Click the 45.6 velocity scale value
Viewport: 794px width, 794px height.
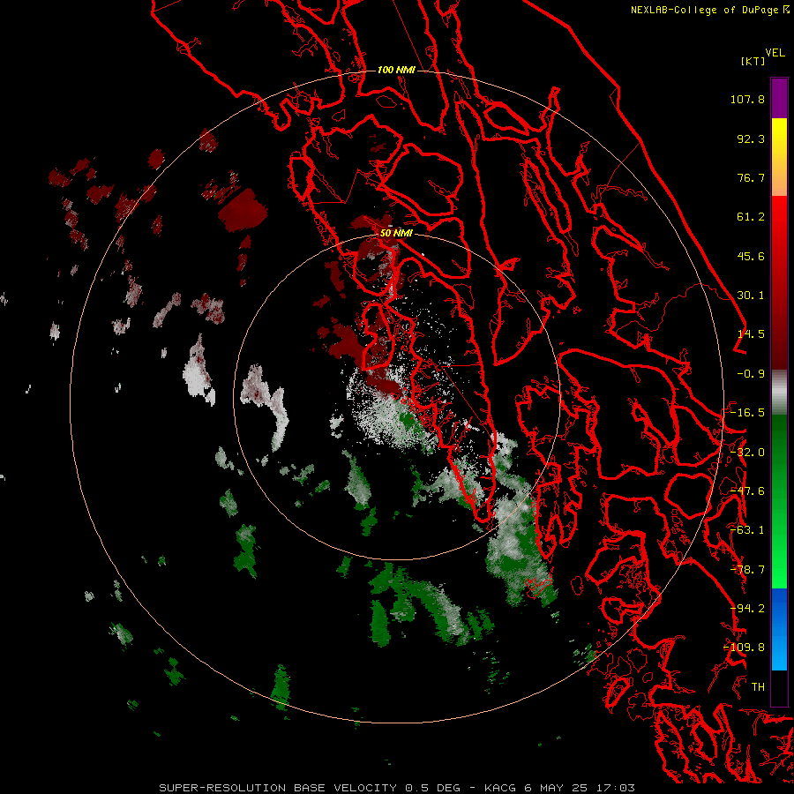[x=751, y=256]
